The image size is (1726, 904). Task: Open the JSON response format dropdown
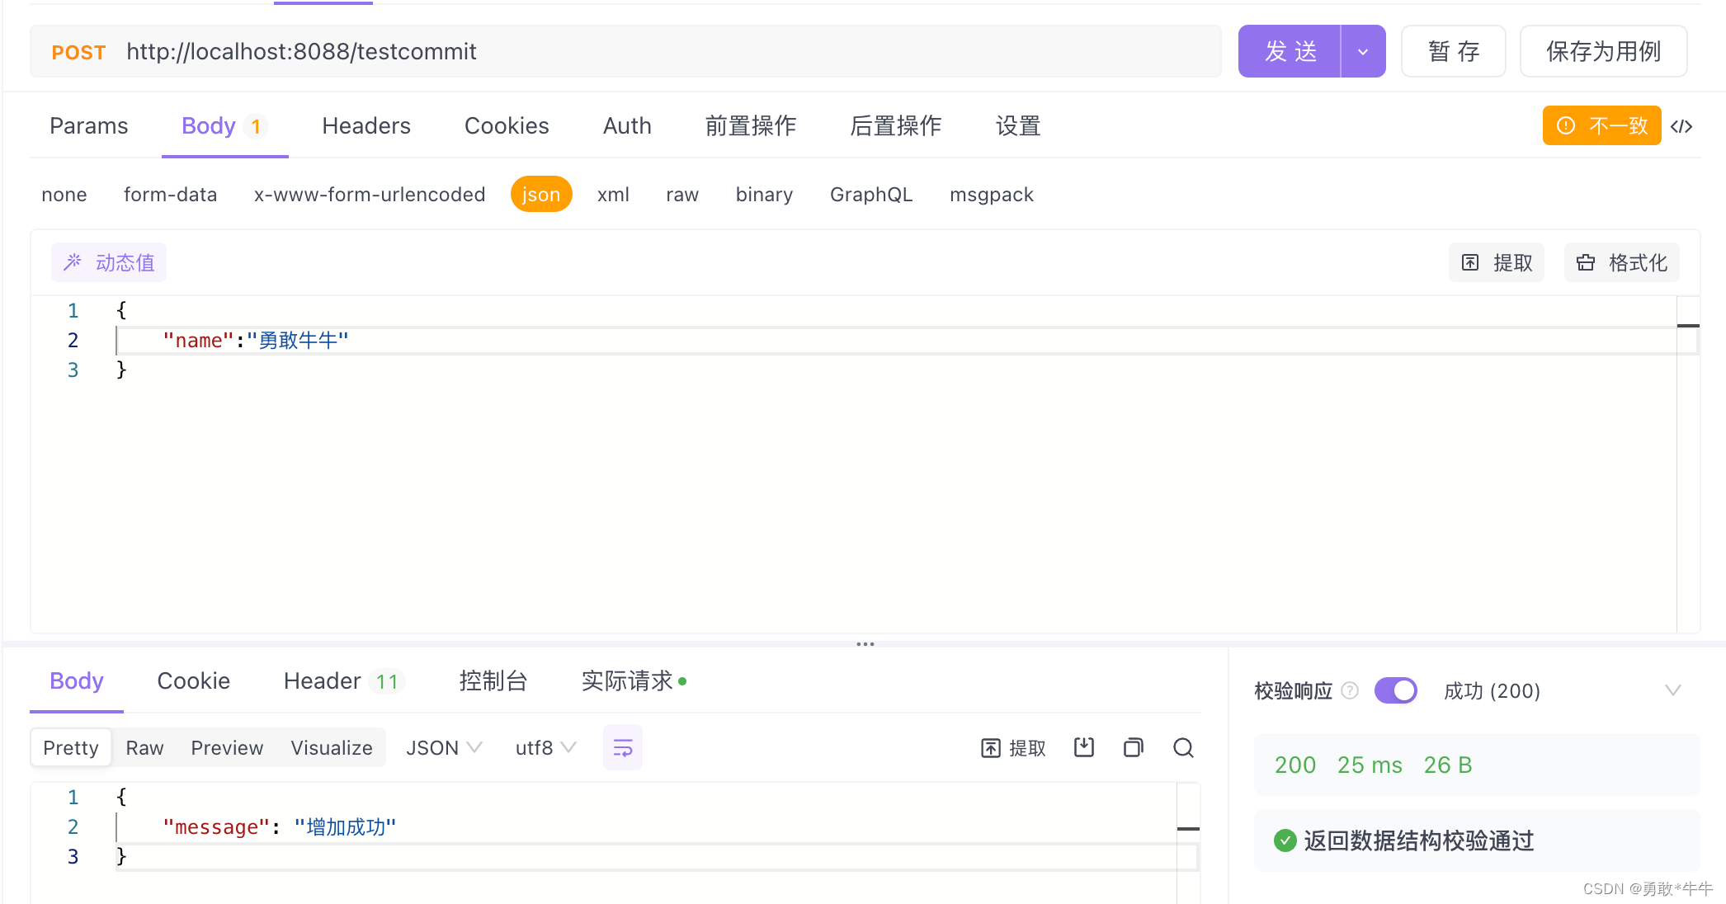(x=444, y=748)
